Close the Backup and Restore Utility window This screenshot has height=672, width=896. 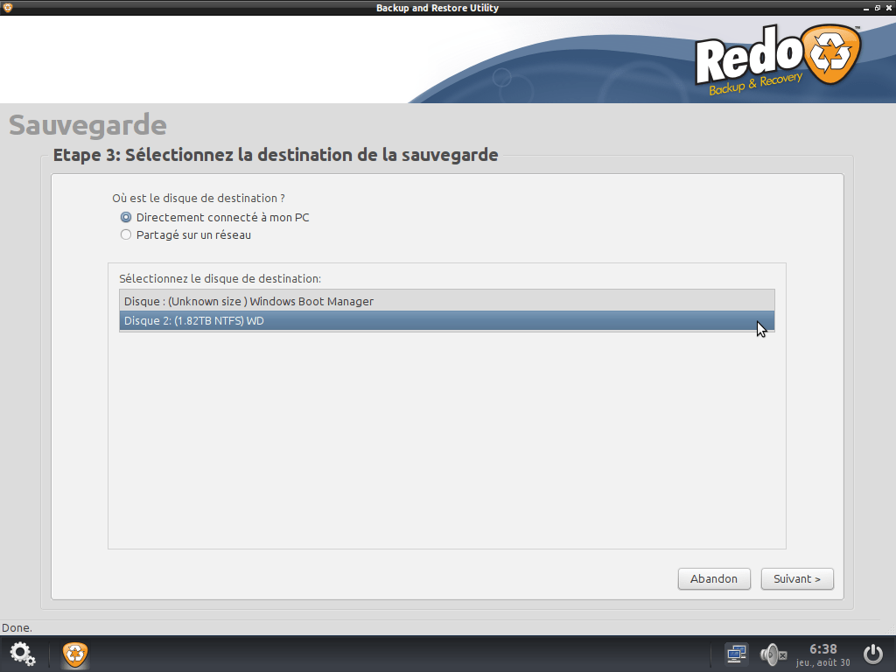(x=889, y=8)
